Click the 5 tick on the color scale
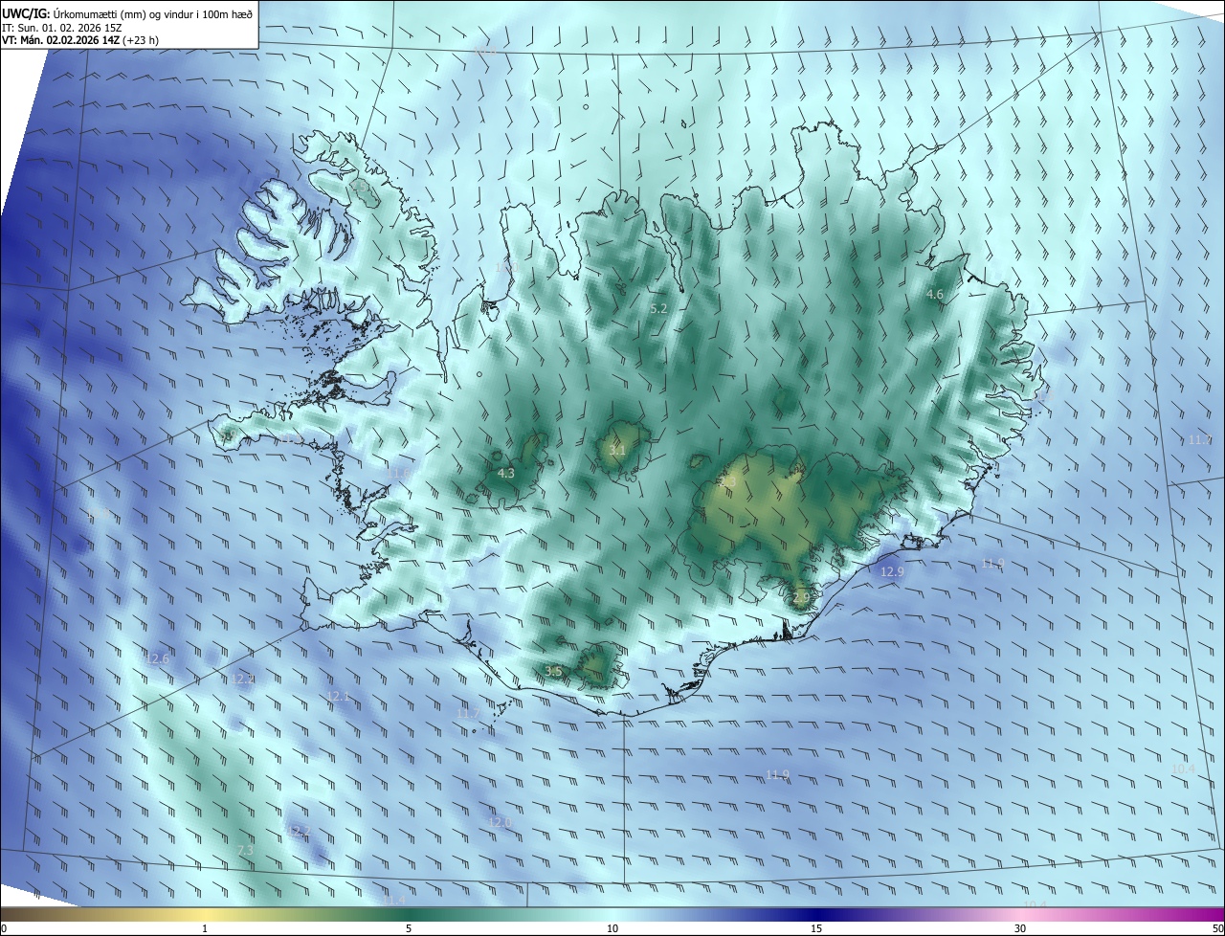Screen dimensions: 1225x936 click(409, 929)
